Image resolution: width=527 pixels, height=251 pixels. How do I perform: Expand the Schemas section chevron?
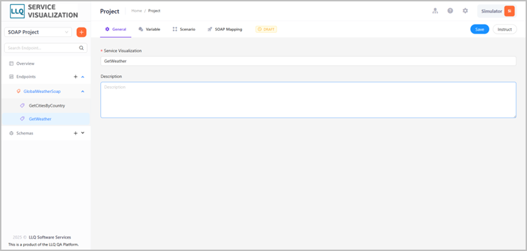(83, 133)
